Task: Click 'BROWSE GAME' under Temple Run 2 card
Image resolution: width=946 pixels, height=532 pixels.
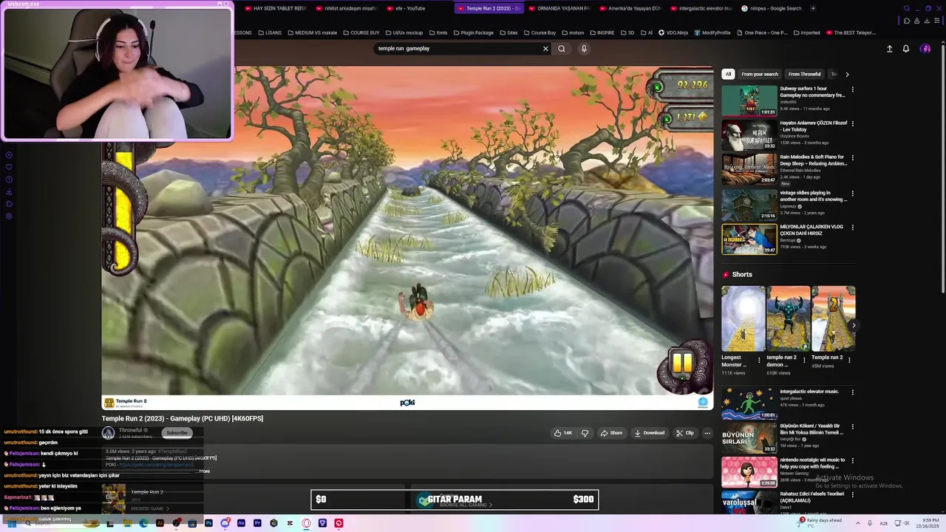Action: [x=150, y=508]
